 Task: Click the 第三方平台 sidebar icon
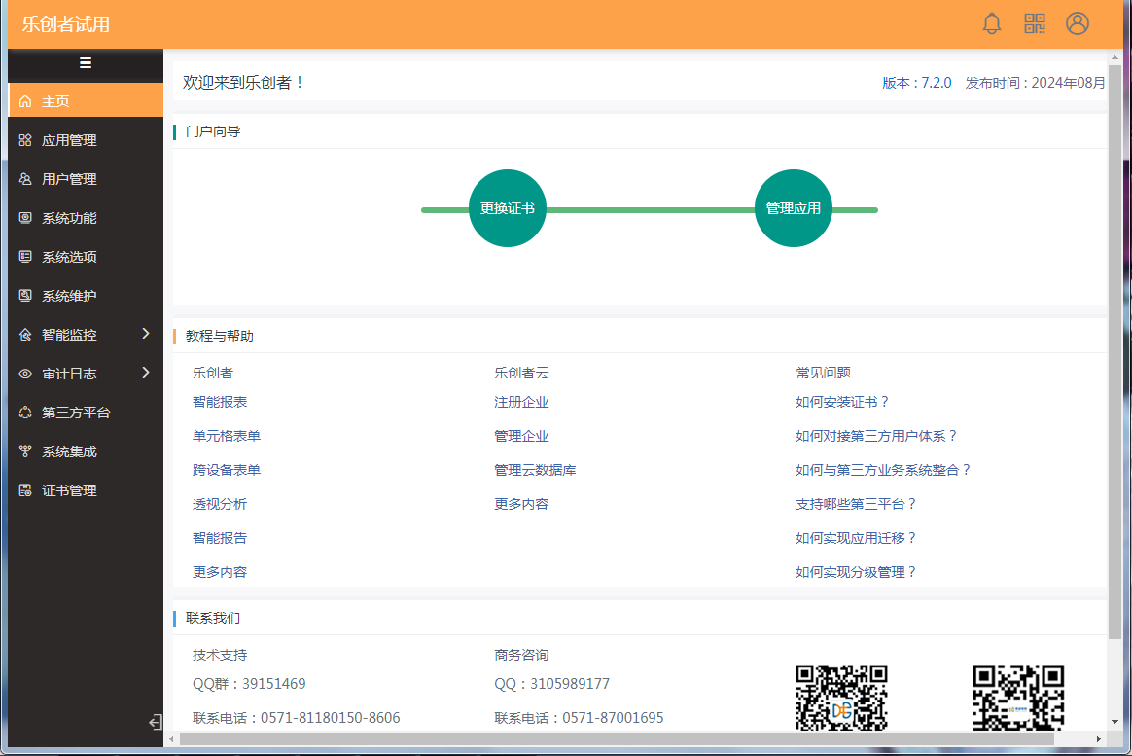pyautogui.click(x=25, y=413)
